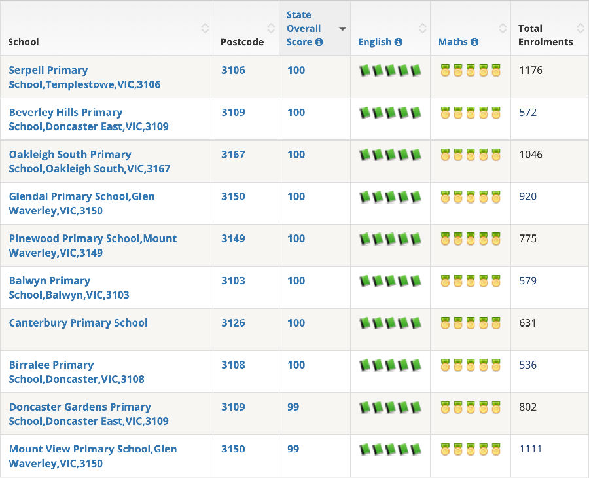Click Maths medal rating in Oakleigh South row

471,155
